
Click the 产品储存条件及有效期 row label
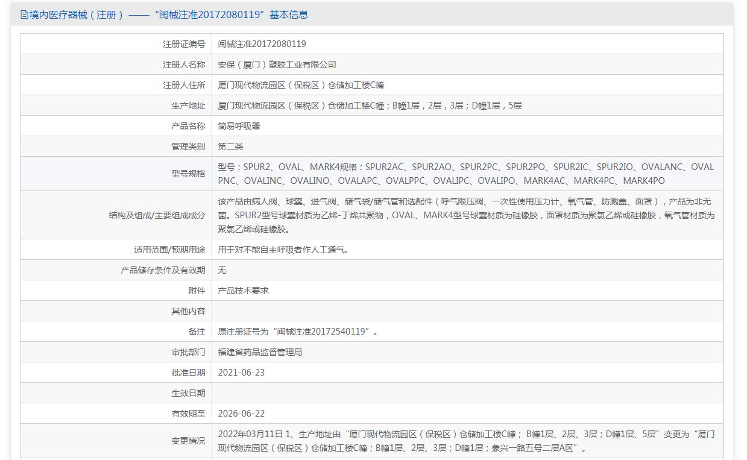(163, 270)
